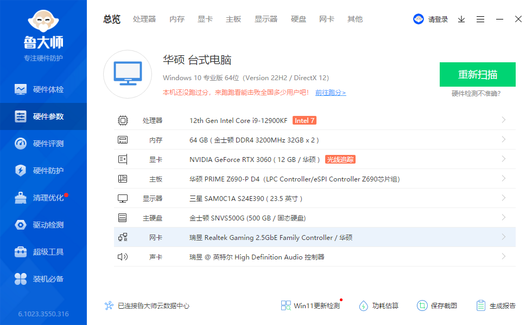Expand the 主硬盘 row chevron

tap(504, 218)
